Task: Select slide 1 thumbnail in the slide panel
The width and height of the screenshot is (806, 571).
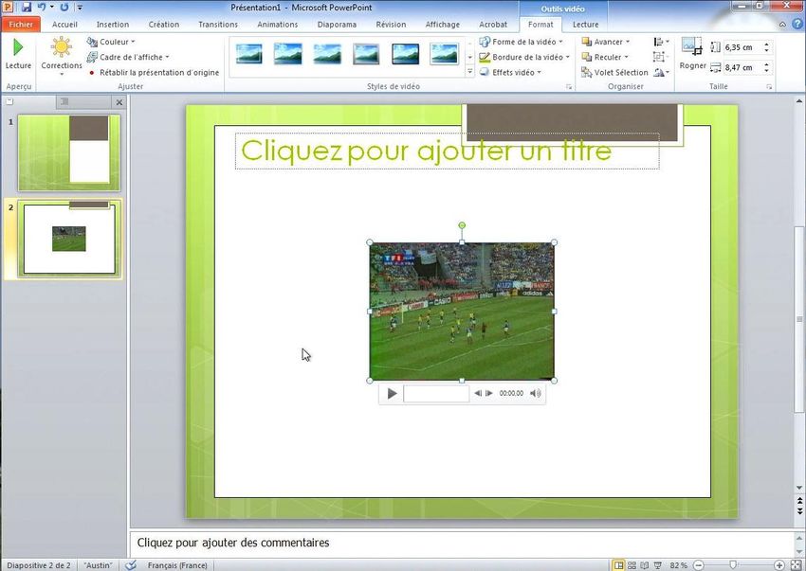Action: (69, 153)
